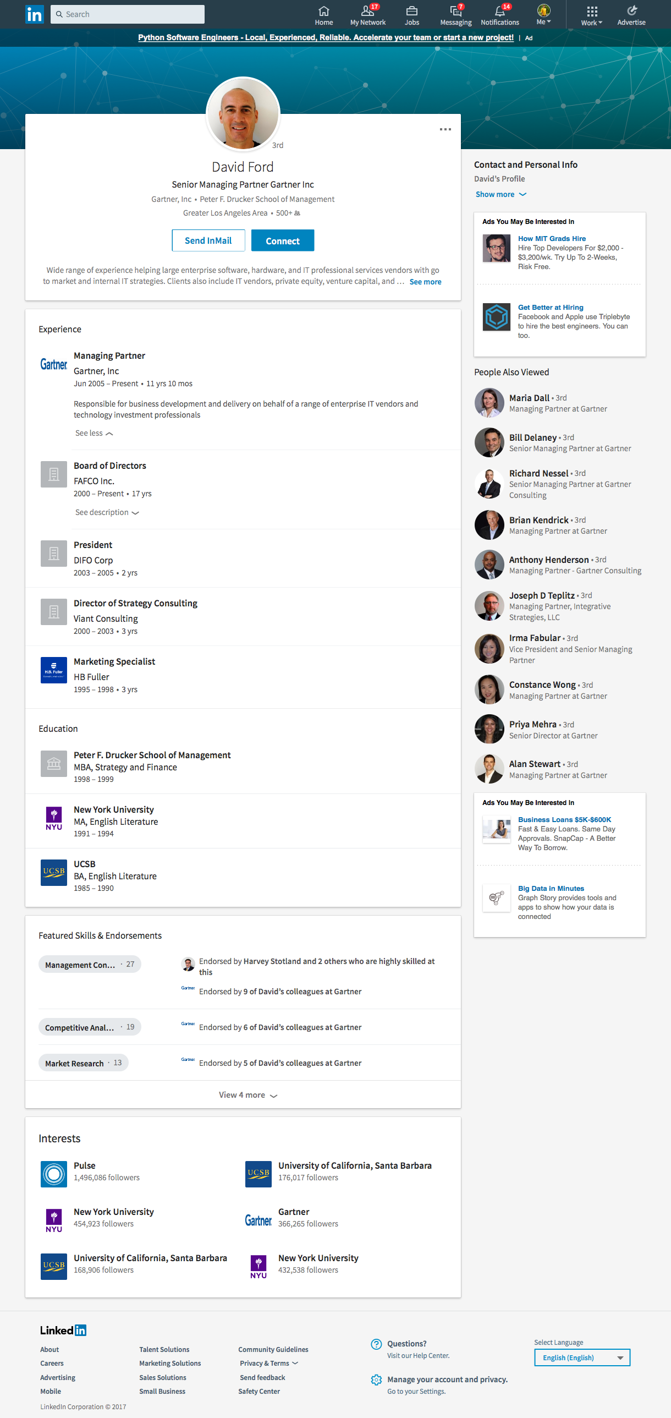Expand View 4 more skills
Viewport: 671px width, 1418px height.
pyautogui.click(x=248, y=1095)
